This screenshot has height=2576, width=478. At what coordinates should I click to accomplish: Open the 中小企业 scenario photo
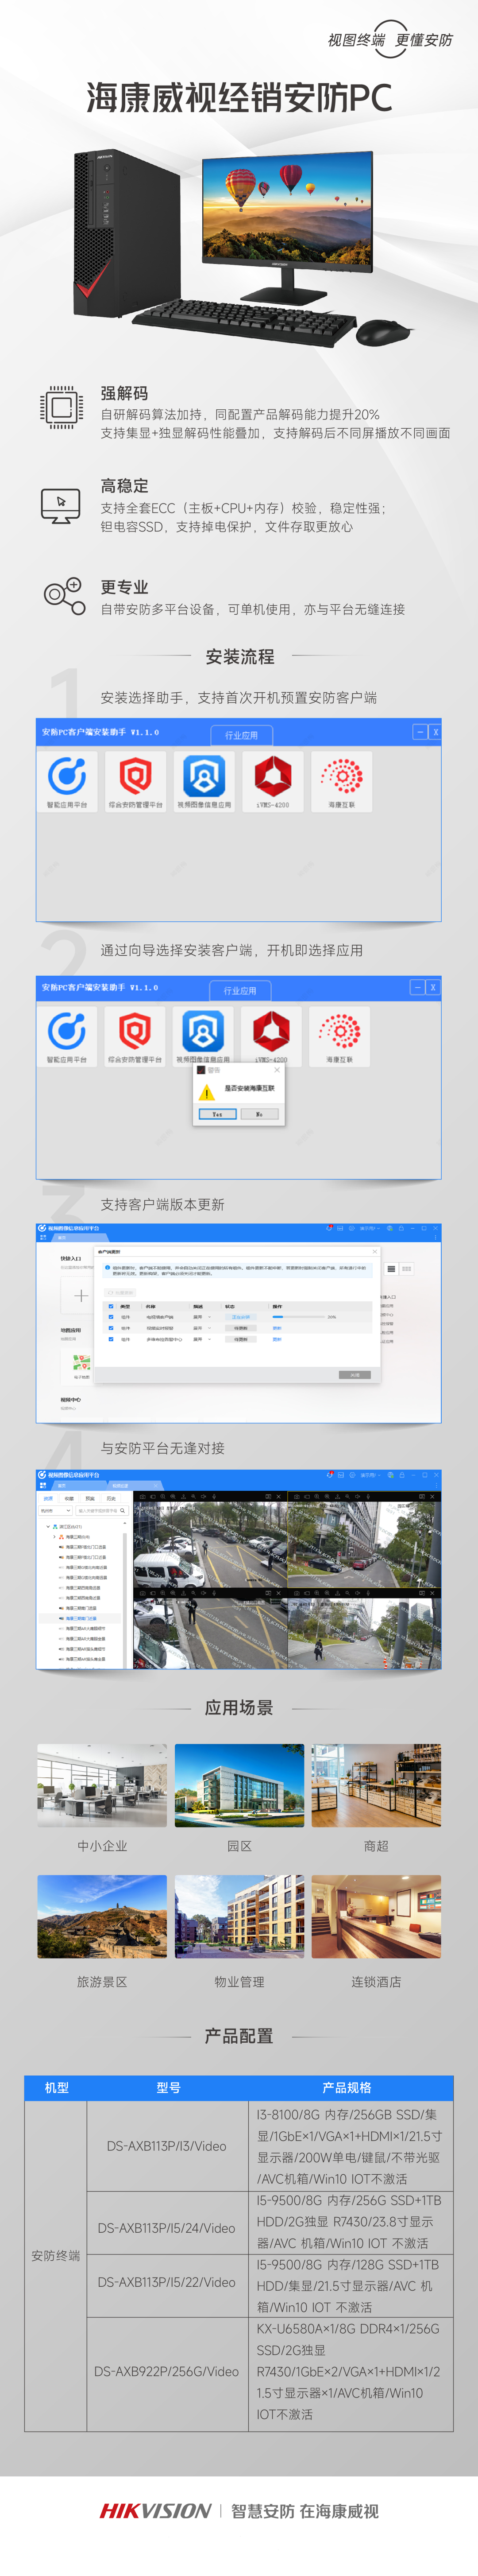(x=102, y=1786)
